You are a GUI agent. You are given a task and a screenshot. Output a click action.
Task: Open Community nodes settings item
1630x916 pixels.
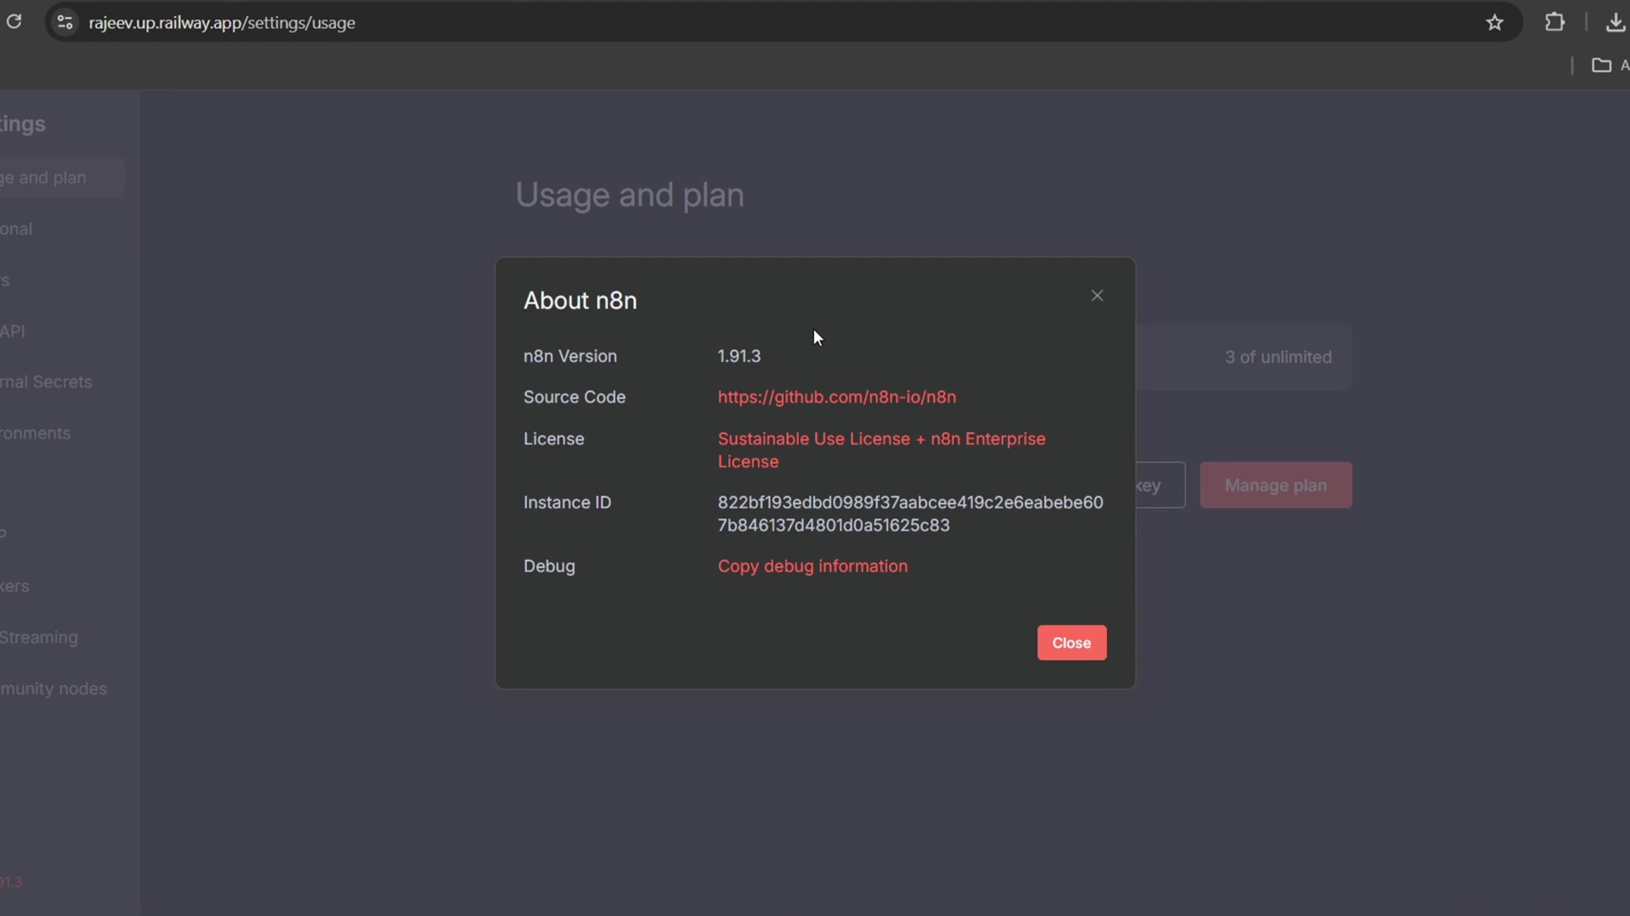click(x=53, y=689)
